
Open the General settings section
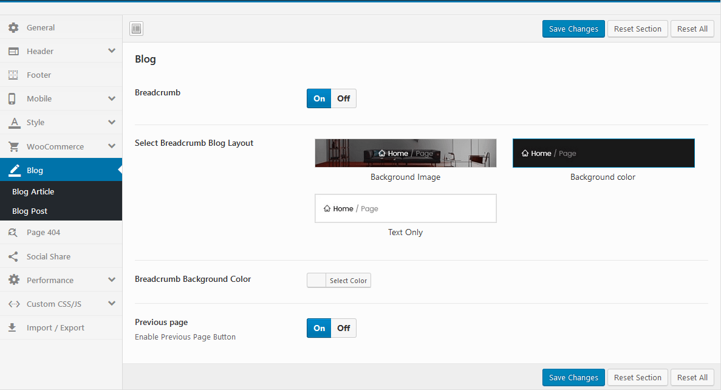[61, 27]
